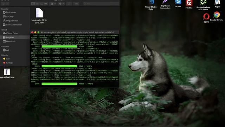This screenshot has width=225, height=127.
Task: Click 'Collecting nbformat' terminal line
Action: click(60, 40)
